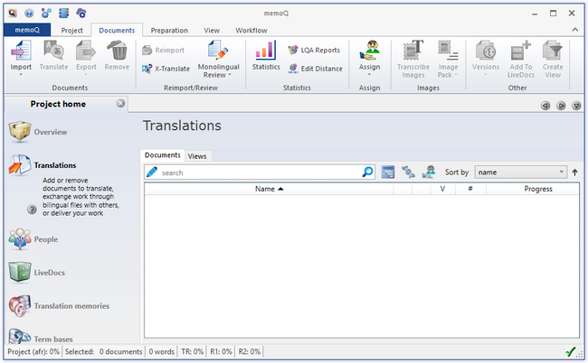Open the Term bases pane
Screen dimensions: 588x363
(x=41, y=337)
